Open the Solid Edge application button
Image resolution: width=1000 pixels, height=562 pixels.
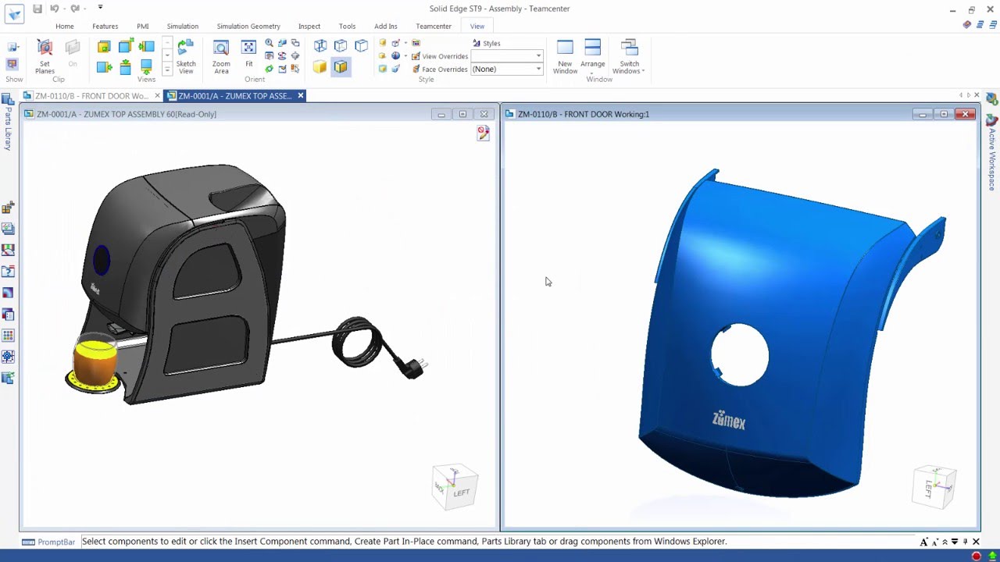14,13
